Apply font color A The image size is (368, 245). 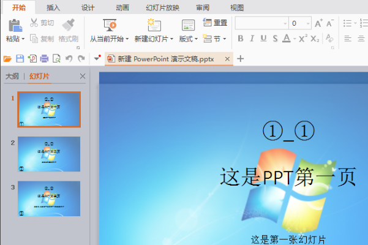coord(287,39)
